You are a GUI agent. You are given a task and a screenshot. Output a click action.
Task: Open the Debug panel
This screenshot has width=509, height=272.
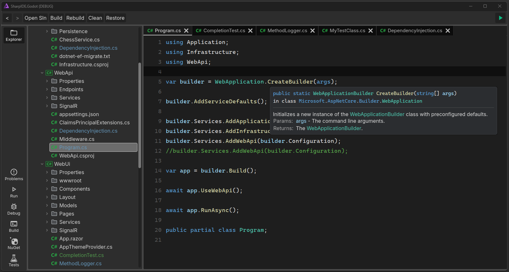pos(14,210)
